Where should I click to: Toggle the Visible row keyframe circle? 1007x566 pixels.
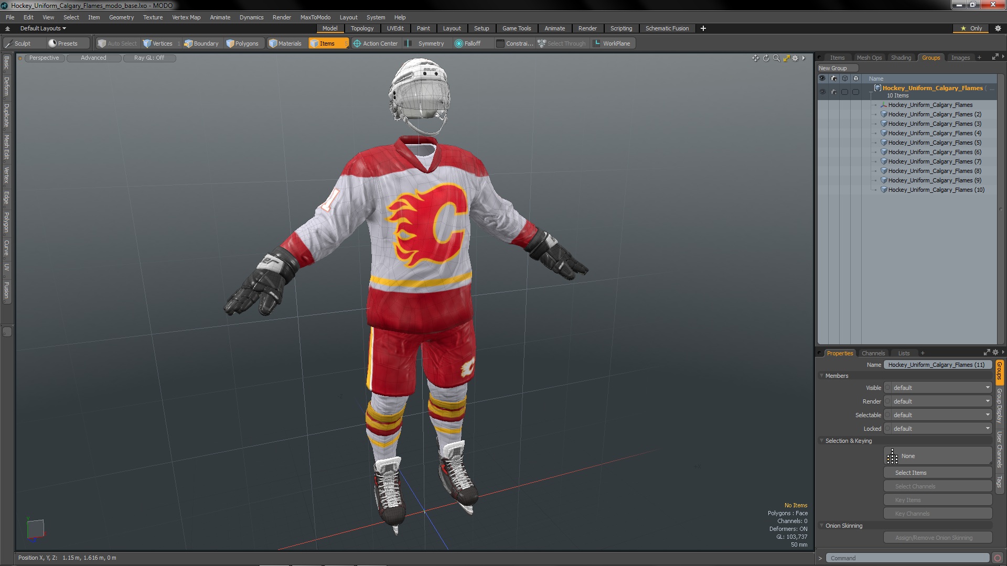(x=887, y=388)
